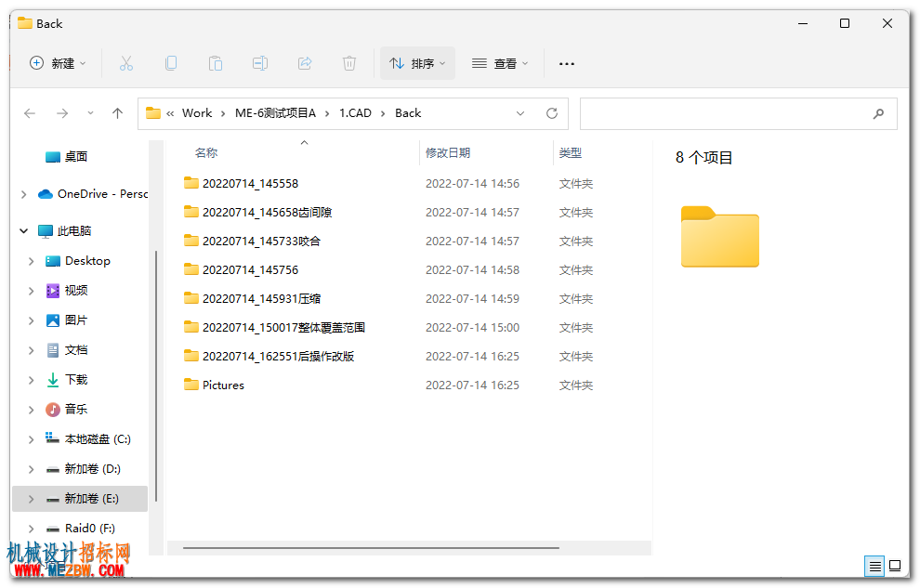Sort by 修改日期 column header
920x588 pixels.
click(x=448, y=153)
